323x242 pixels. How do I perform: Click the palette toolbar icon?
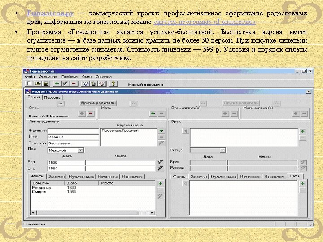coord(102,83)
